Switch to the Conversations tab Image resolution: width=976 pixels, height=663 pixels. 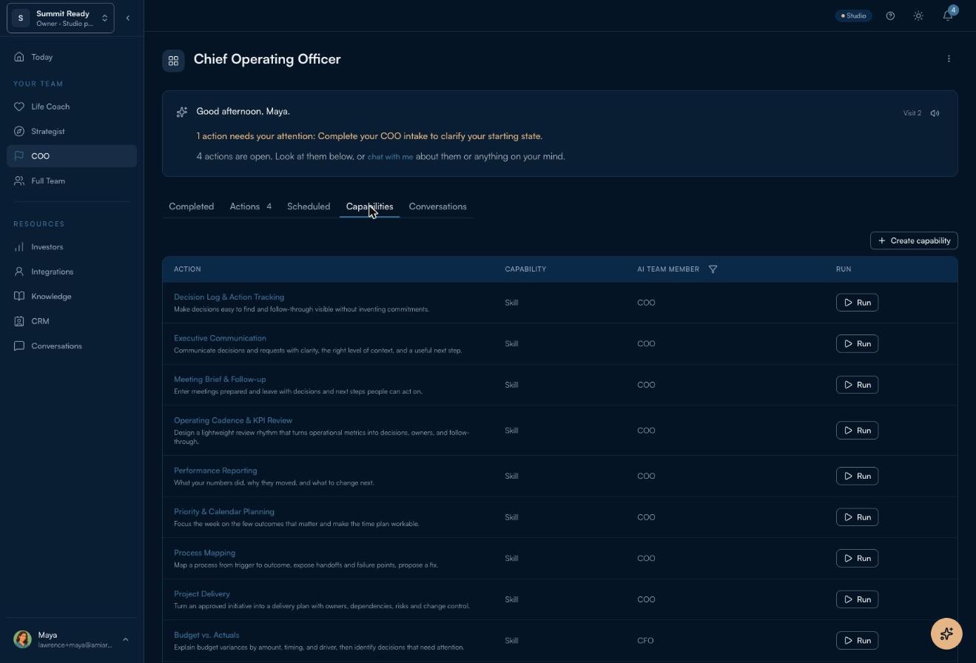[x=437, y=206]
